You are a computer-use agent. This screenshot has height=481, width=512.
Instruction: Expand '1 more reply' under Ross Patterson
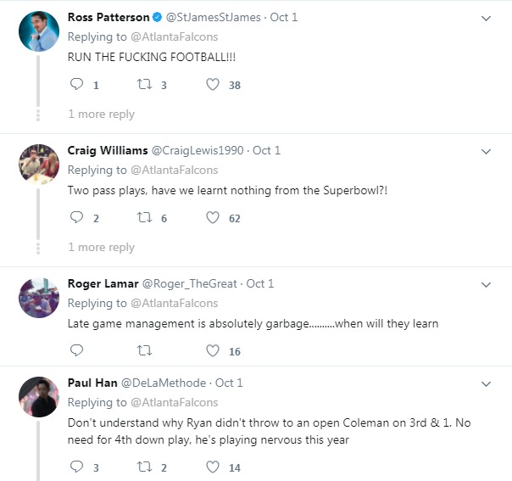[x=101, y=115]
